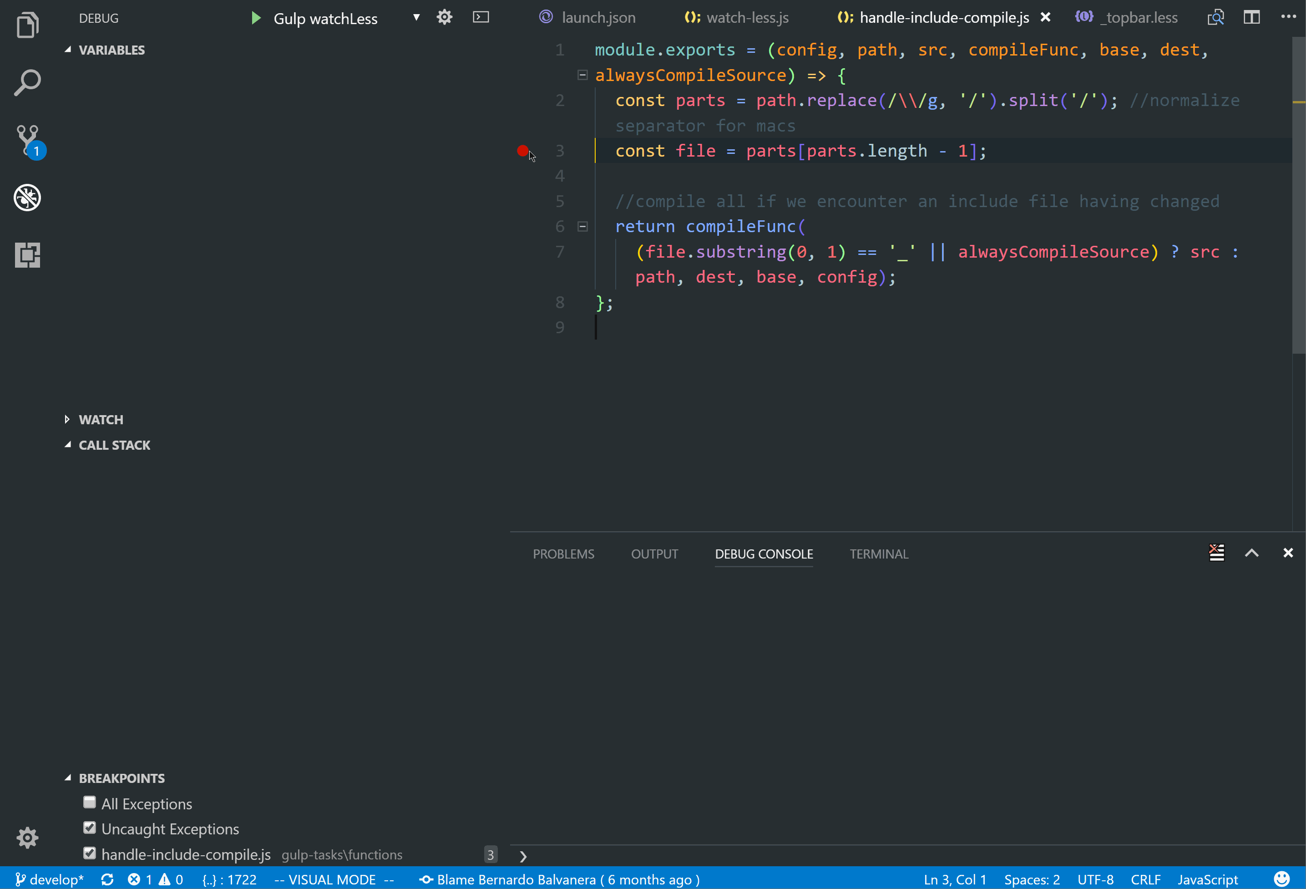This screenshot has width=1306, height=889.
Task: Start debugging with green play button
Action: click(256, 18)
